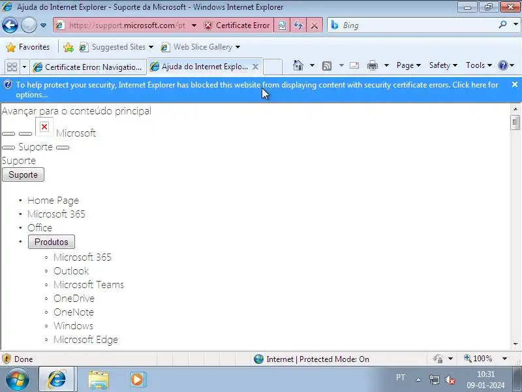Click the Home house icon

pyautogui.click(x=298, y=65)
